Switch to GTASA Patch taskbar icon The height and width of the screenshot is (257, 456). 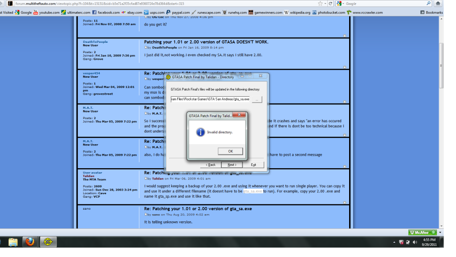[48, 242]
